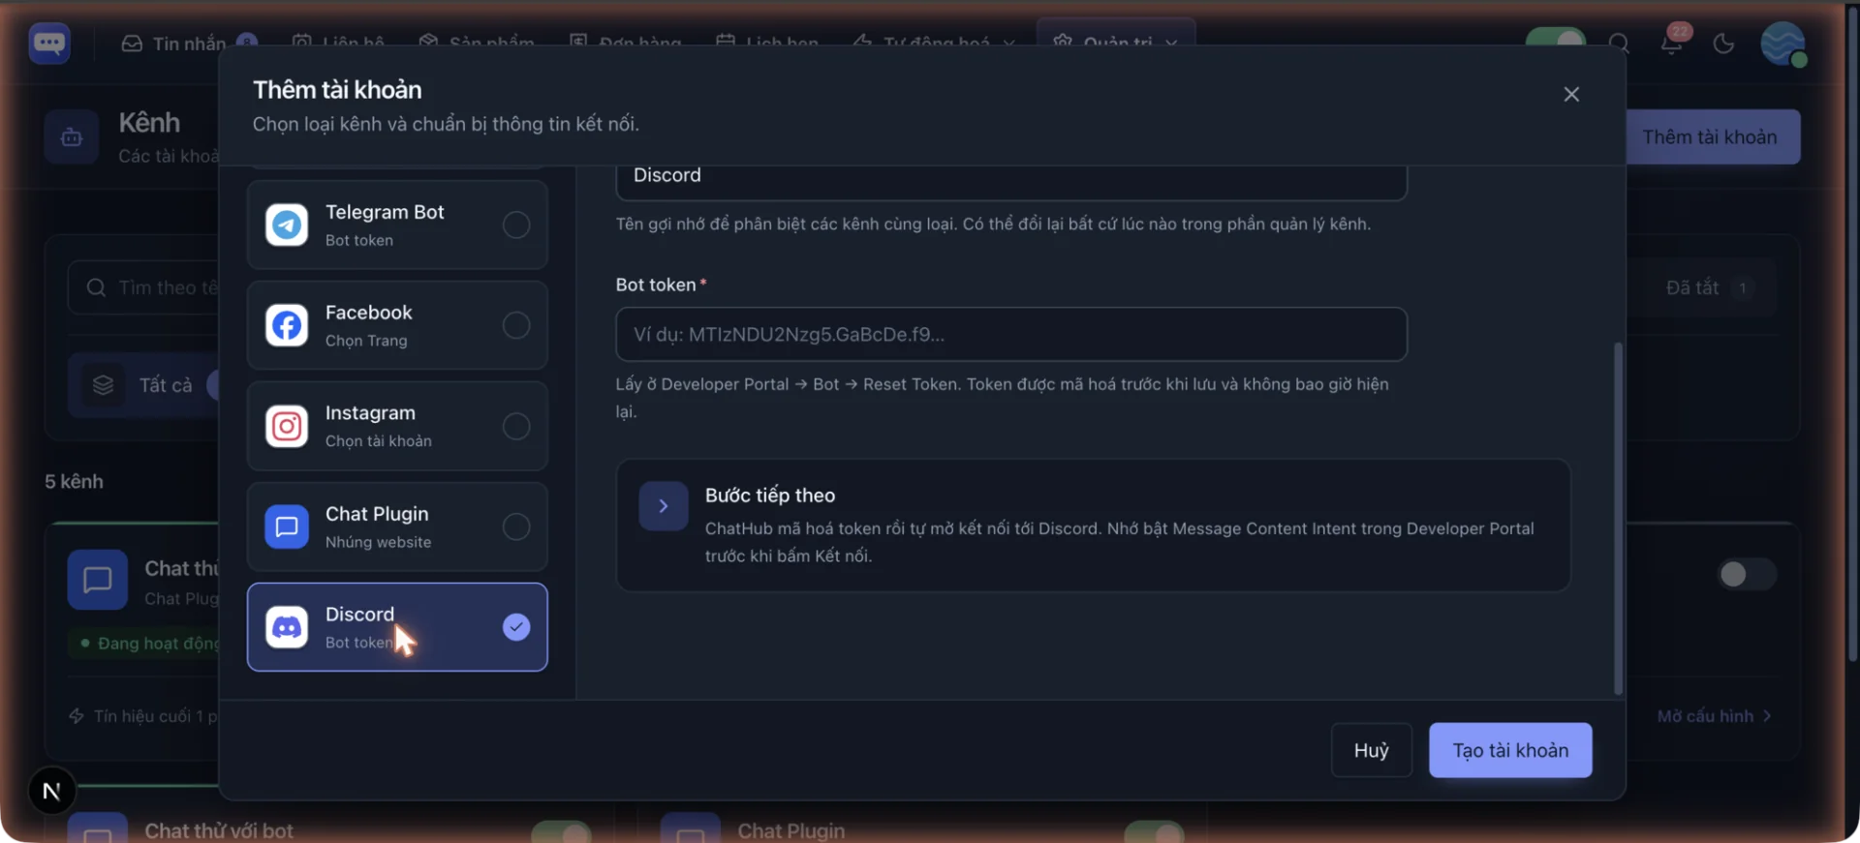Select the Telegram Bot radio circle
This screenshot has height=843, width=1860.
tap(516, 225)
